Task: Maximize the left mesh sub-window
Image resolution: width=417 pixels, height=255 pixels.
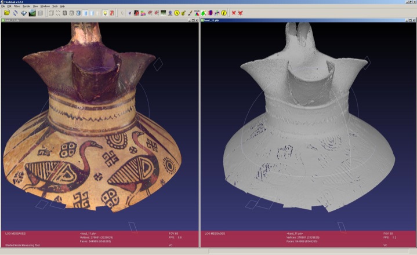Action: coord(193,20)
